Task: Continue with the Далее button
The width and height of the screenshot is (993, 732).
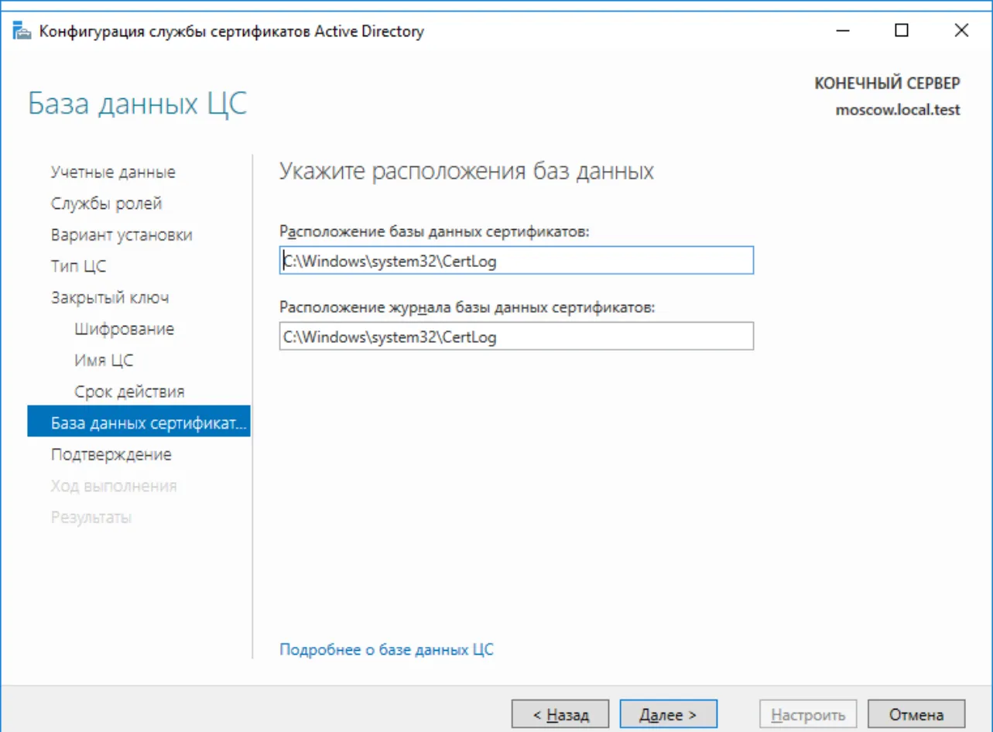Action: click(669, 714)
